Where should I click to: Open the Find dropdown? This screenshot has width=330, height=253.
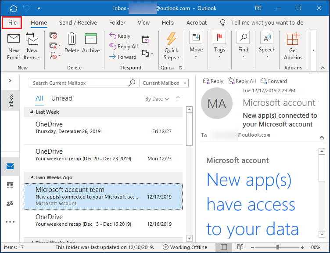pos(243,45)
